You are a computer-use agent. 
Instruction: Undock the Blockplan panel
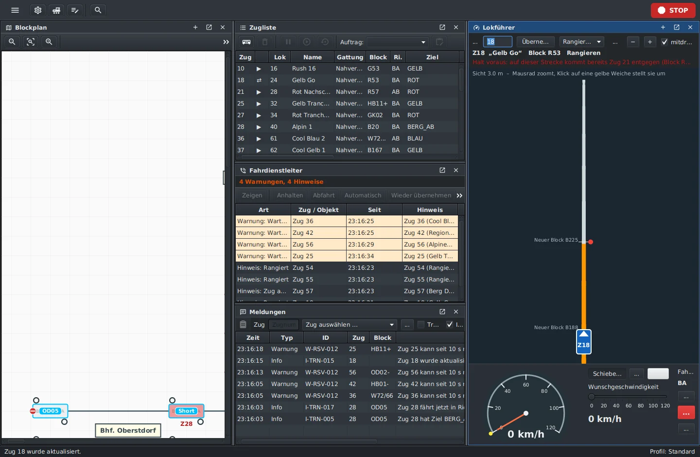click(x=209, y=28)
